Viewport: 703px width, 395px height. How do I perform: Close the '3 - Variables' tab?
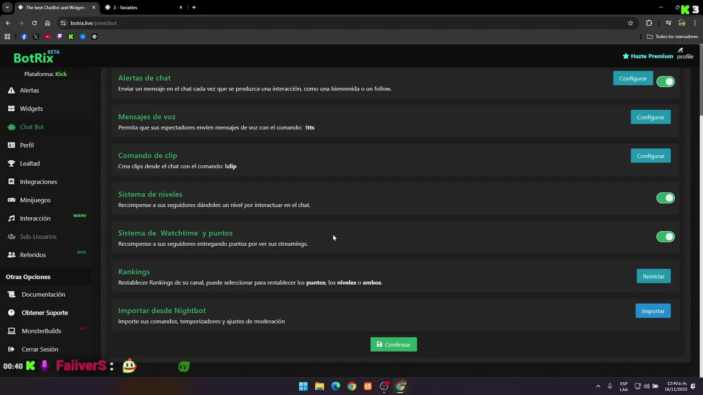(181, 8)
